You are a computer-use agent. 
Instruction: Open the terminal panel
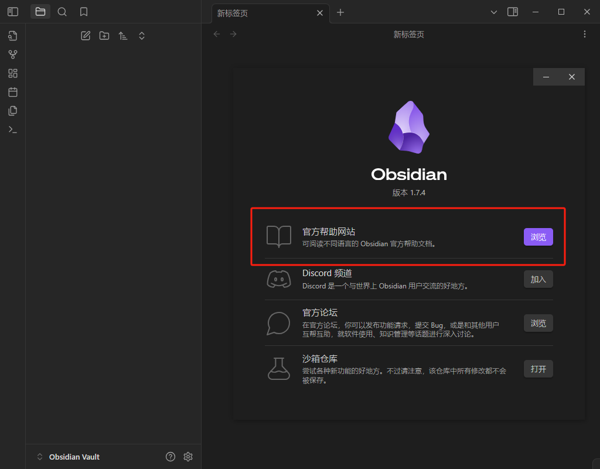(12, 129)
